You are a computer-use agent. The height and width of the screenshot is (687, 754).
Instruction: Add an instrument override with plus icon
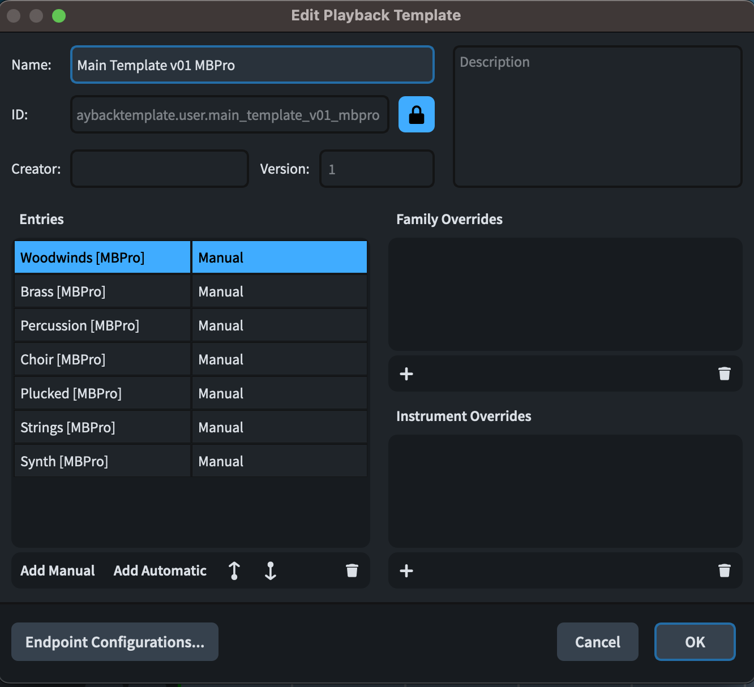[406, 570]
